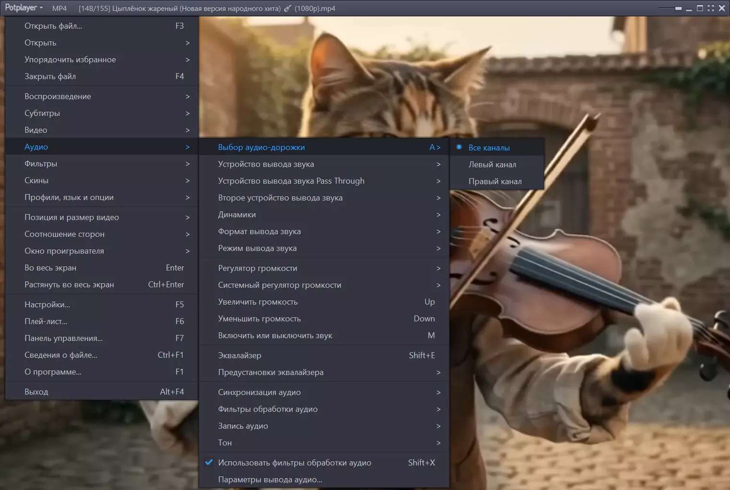730x490 pixels.
Task: Click 'Увеличить громкость' menu entry
Action: (324, 302)
